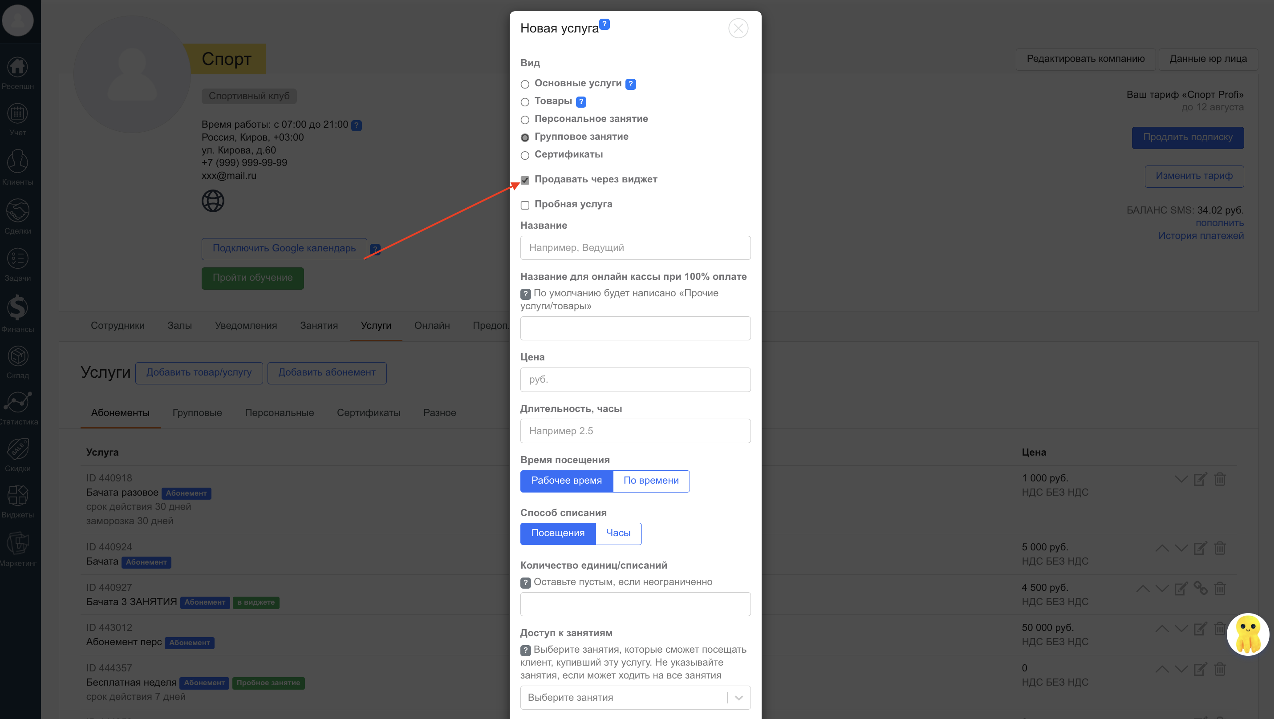Select the Персональное занятие radio option
This screenshot has height=719, width=1274.
coord(525,120)
